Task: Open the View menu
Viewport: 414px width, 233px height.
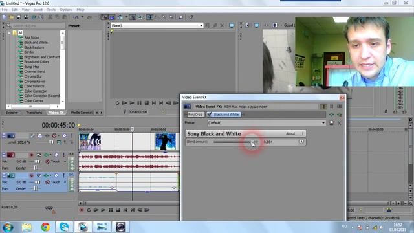Action: (26, 10)
